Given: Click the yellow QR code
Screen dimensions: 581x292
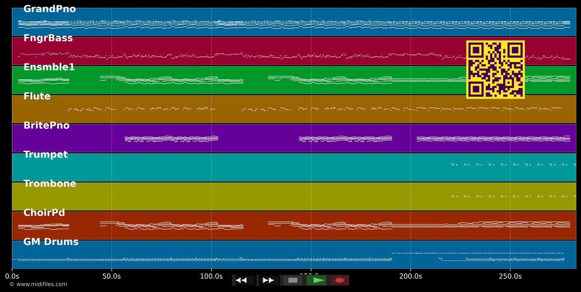Looking at the screenshot, I should [495, 70].
